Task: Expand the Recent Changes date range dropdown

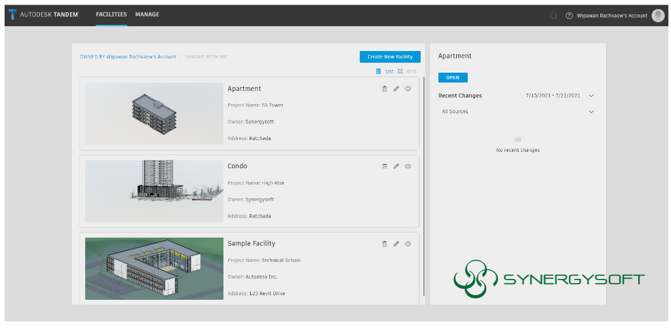Action: pos(592,96)
